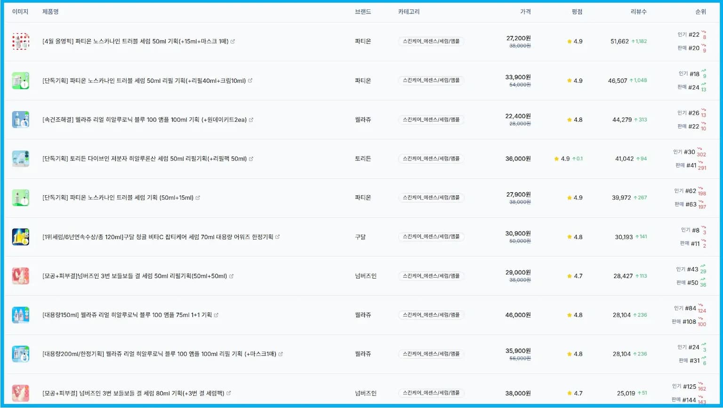
Task: Sort by 카테고리 column header
Action: [409, 12]
